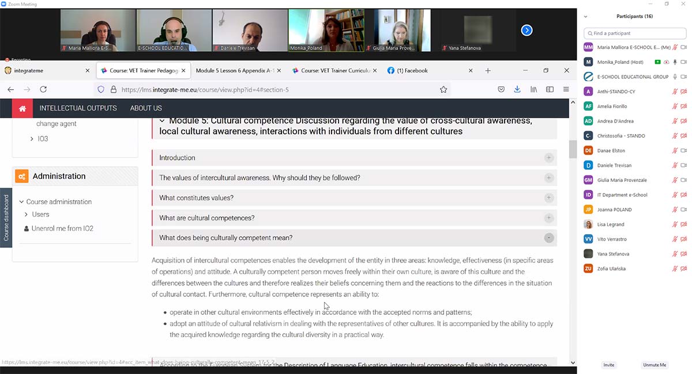Reload the page with the refresh icon

point(43,89)
